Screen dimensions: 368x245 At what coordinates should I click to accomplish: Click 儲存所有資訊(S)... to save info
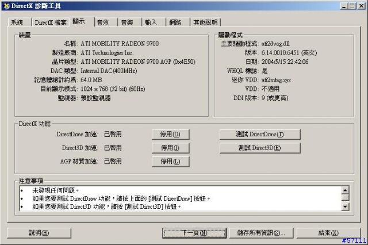[261, 233]
